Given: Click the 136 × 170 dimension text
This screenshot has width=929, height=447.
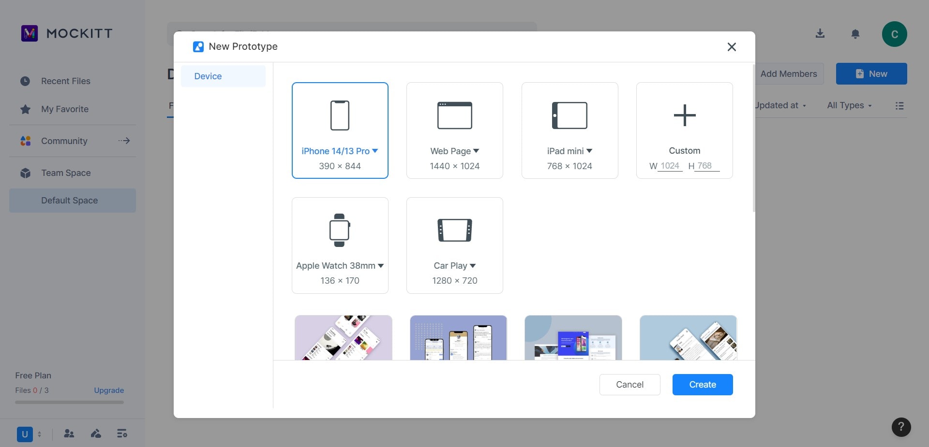Looking at the screenshot, I should [x=340, y=281].
